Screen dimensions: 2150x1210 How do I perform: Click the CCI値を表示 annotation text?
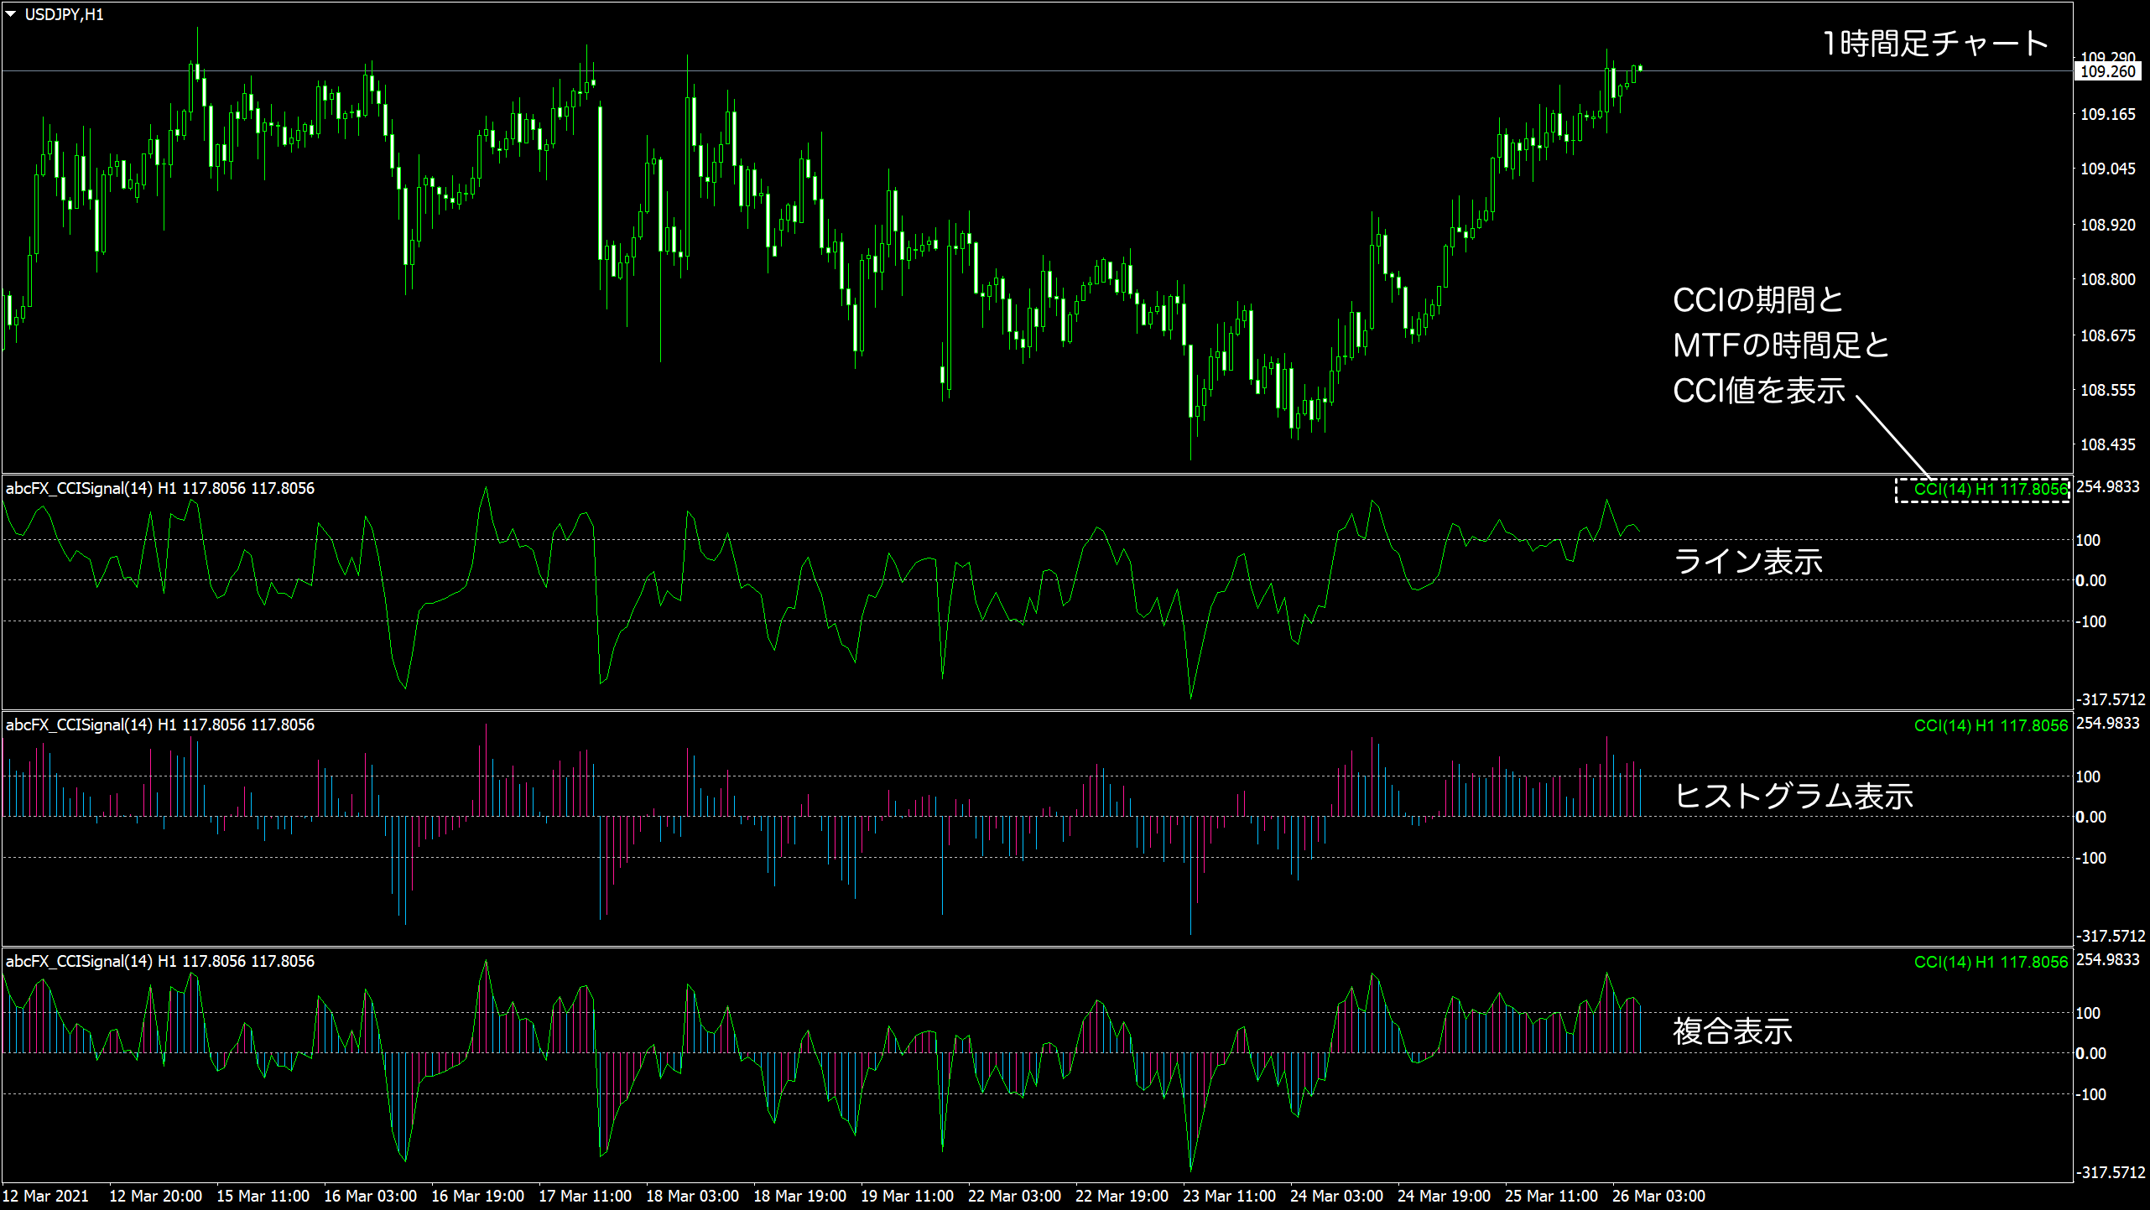1759,391
